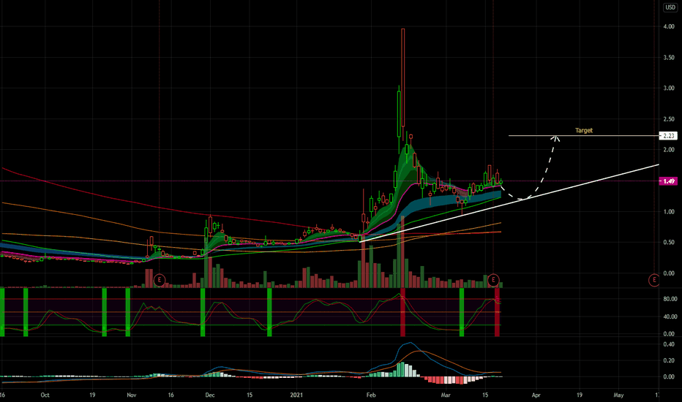
Task: Open the USD currency selector
Action: (x=670, y=7)
